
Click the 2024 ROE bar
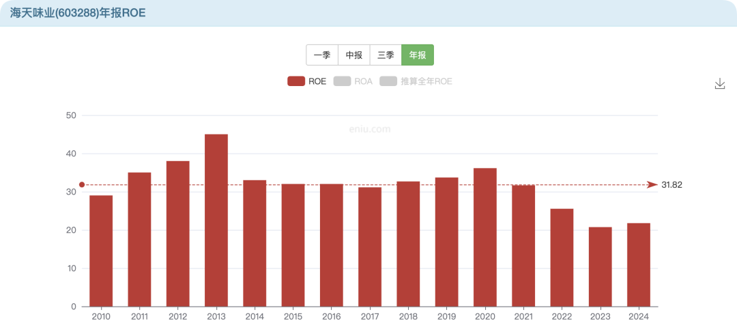coord(639,264)
